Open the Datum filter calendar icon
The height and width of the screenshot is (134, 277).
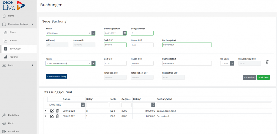click(83, 105)
